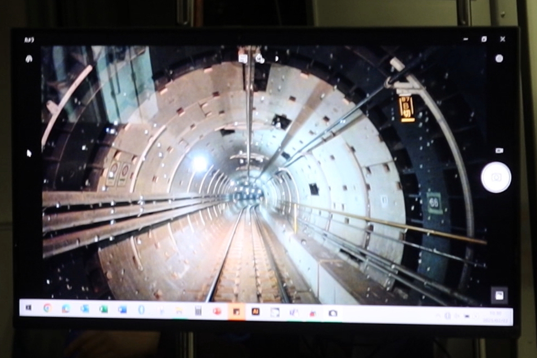Minimize the Camera window

(x=465, y=40)
